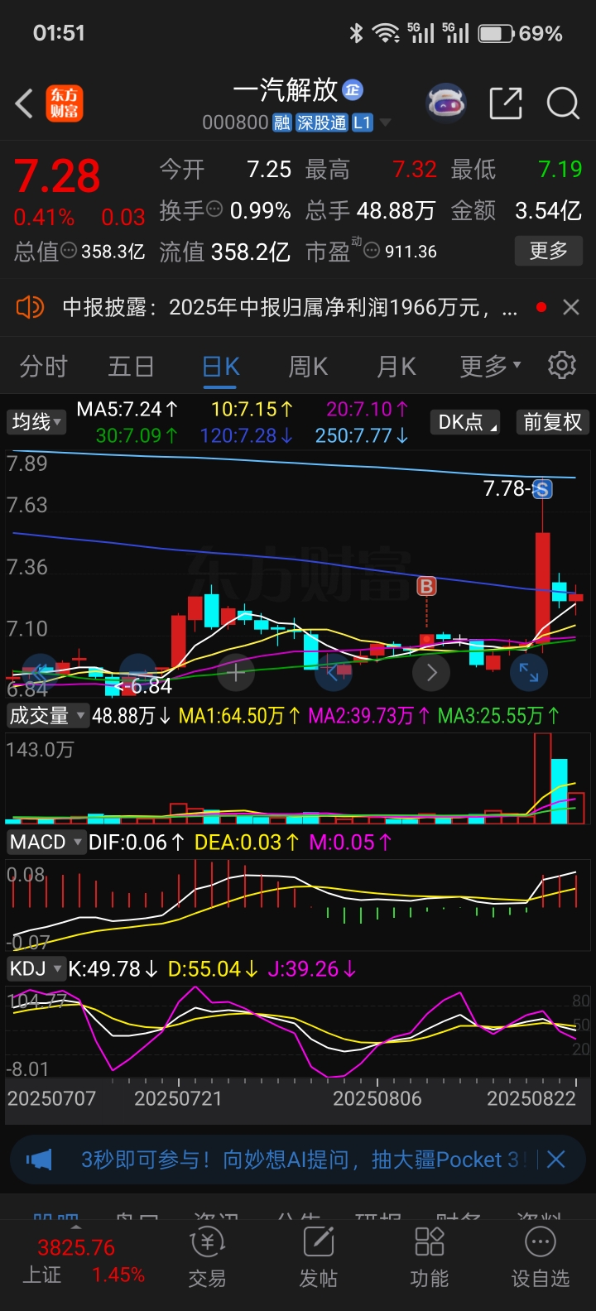Image resolution: width=596 pixels, height=1311 pixels.
Task: Tap the 正 verified badge by stock name
Action: tap(353, 89)
